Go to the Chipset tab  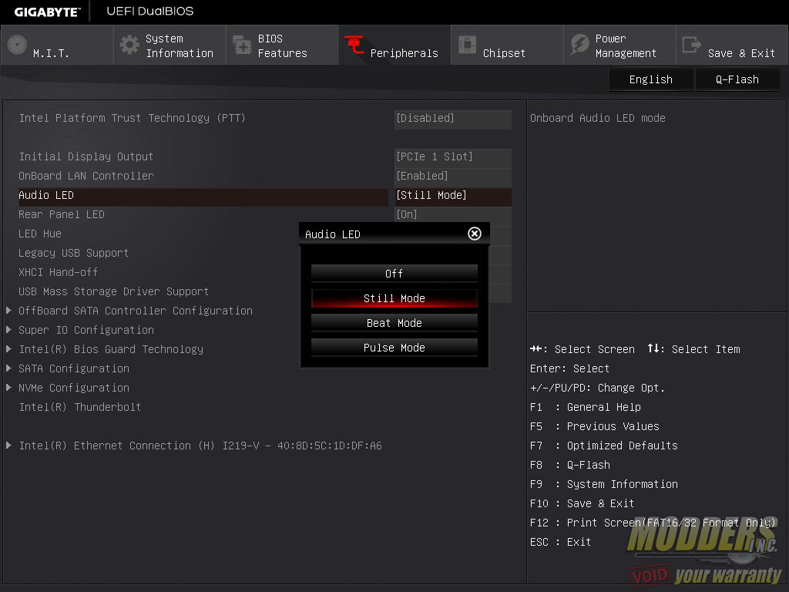click(x=507, y=45)
